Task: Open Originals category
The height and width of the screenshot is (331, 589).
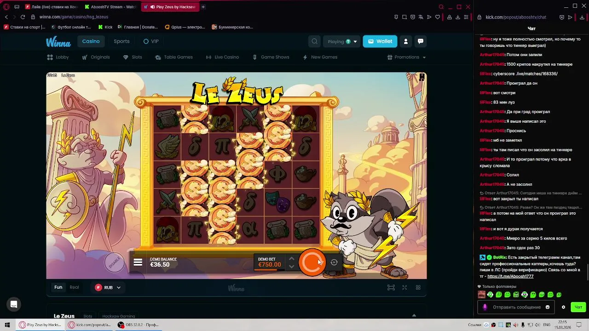Action: pyautogui.click(x=96, y=57)
